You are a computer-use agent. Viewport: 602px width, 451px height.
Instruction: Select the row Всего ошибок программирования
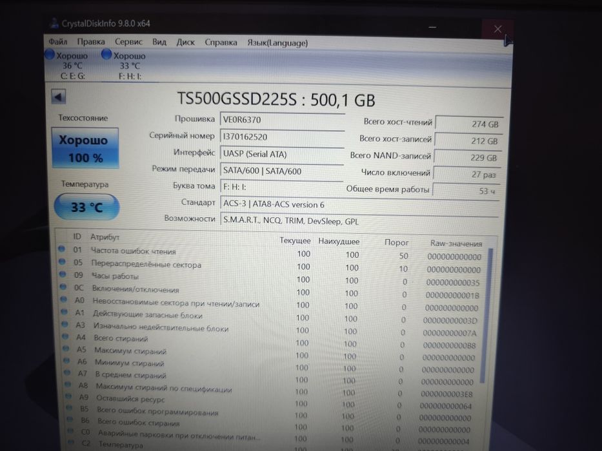click(x=270, y=414)
